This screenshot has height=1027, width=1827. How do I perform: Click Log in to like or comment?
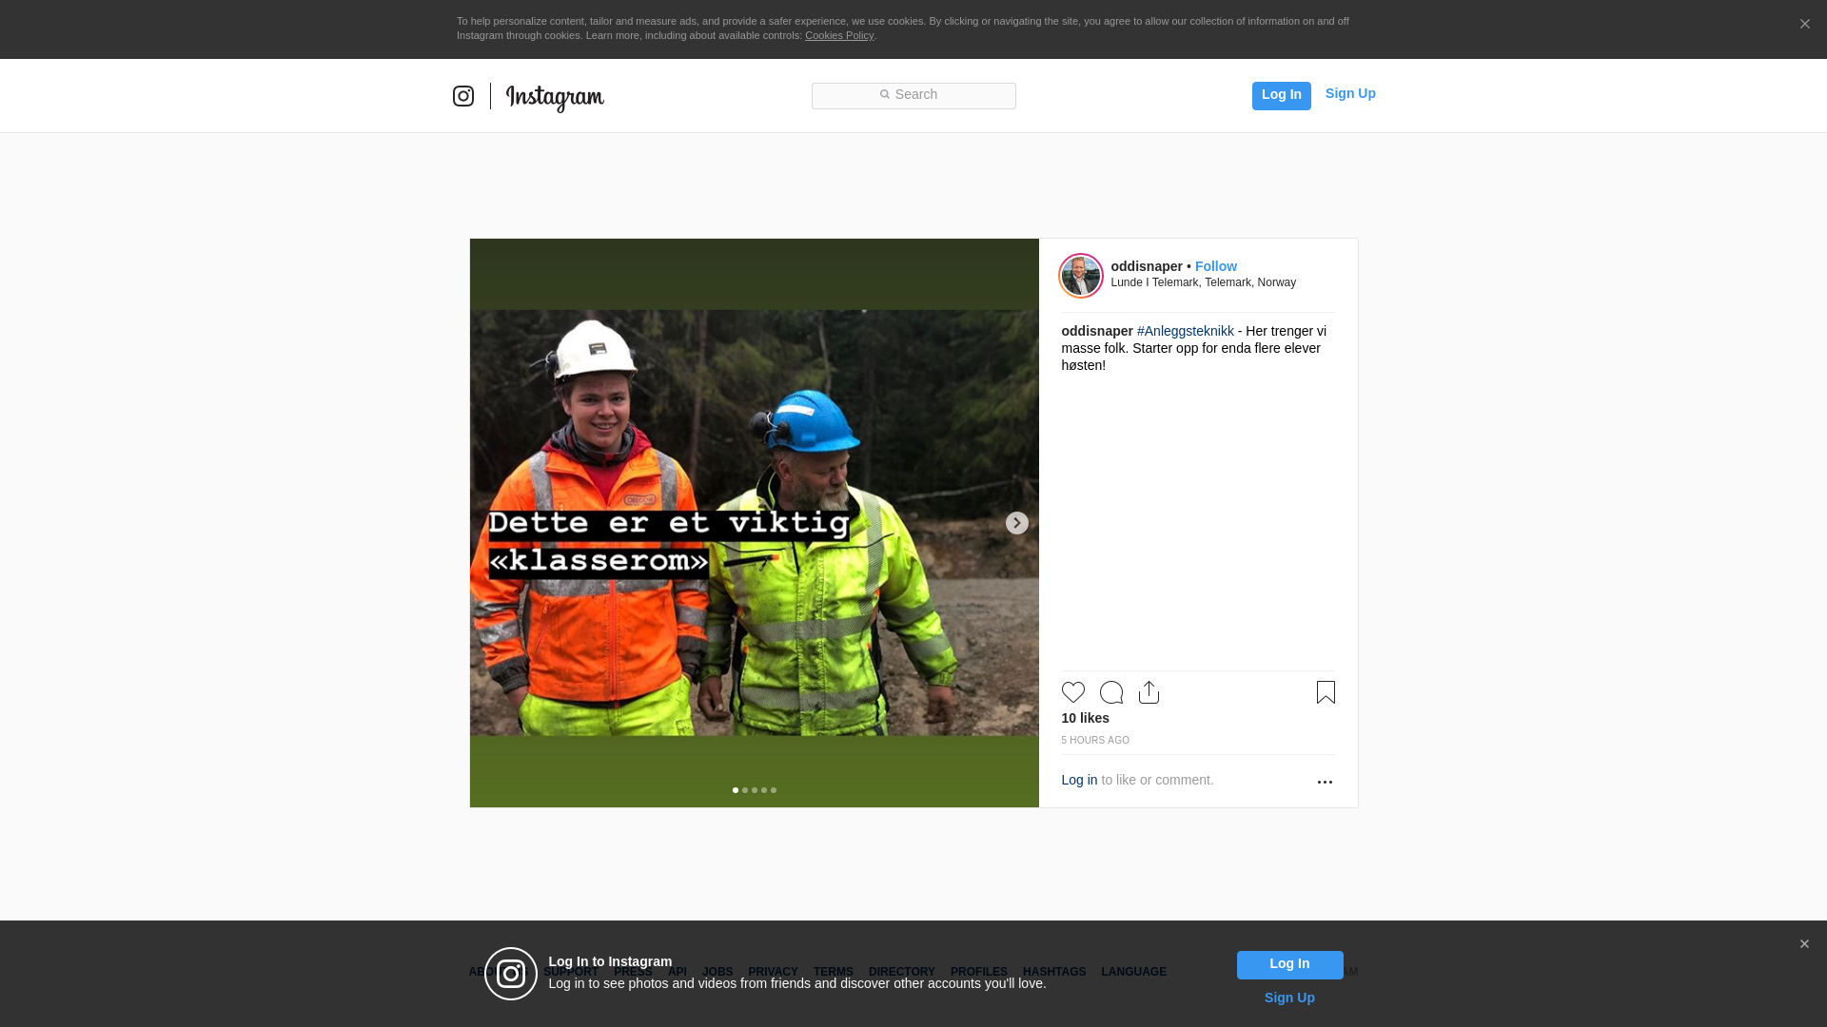point(1079,780)
